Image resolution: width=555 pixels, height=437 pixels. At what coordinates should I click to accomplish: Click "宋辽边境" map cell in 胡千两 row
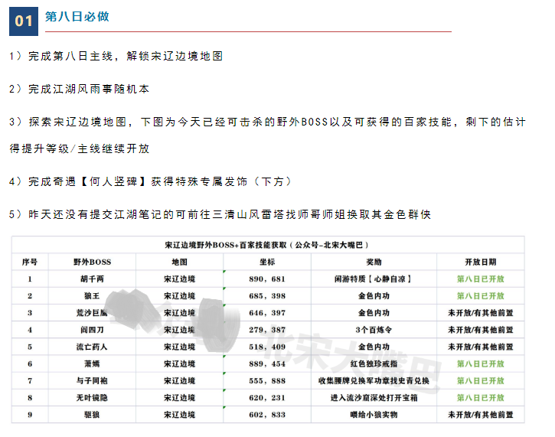[179, 279]
